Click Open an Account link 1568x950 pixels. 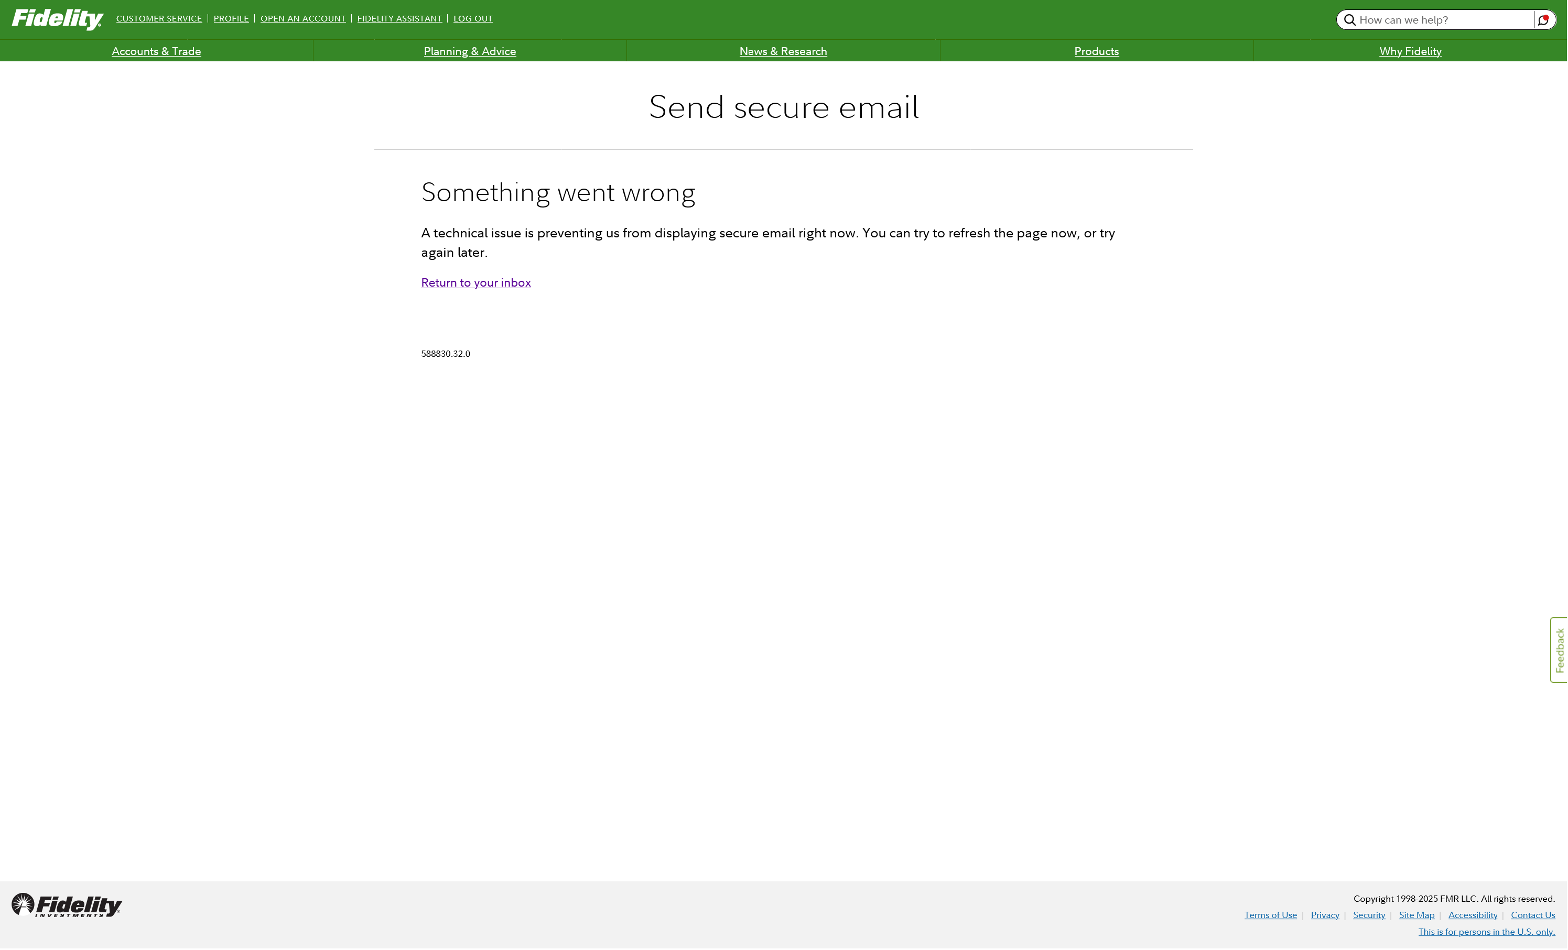point(303,18)
